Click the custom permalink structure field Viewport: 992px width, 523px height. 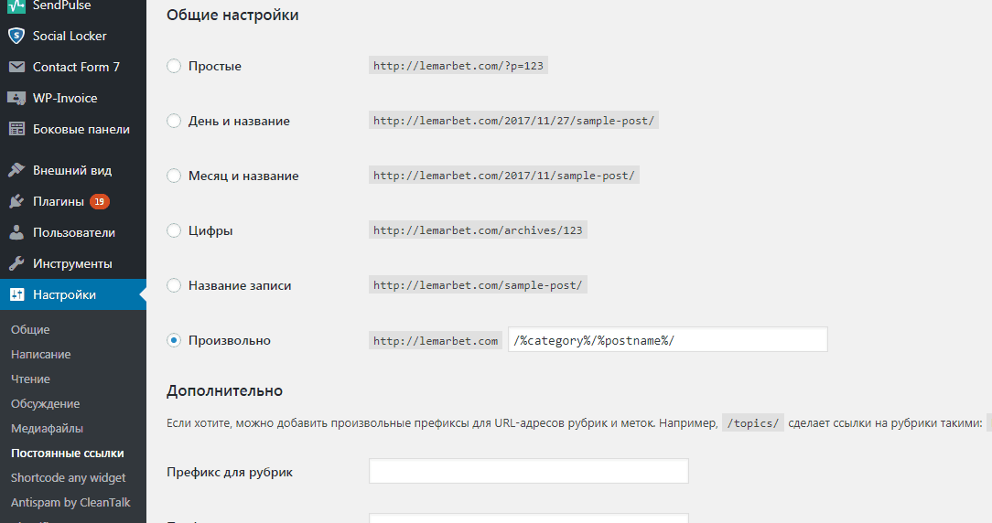point(667,340)
